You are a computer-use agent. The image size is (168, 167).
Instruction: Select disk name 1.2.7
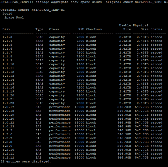[x=7, y=138]
